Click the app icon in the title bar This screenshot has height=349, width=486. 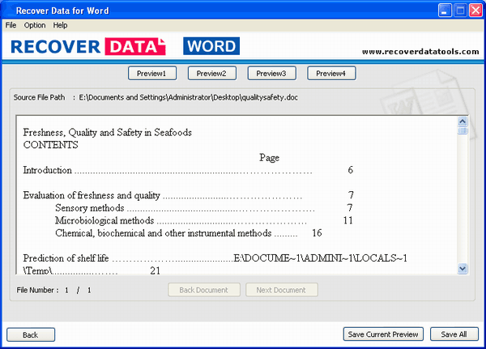[10, 10]
